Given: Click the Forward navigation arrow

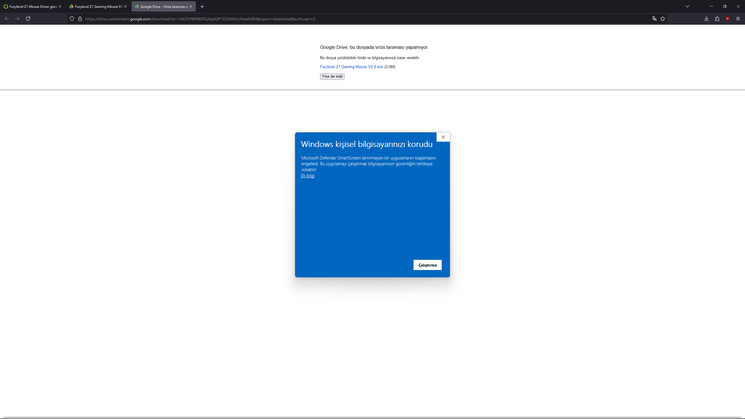Looking at the screenshot, I should click(x=17, y=19).
